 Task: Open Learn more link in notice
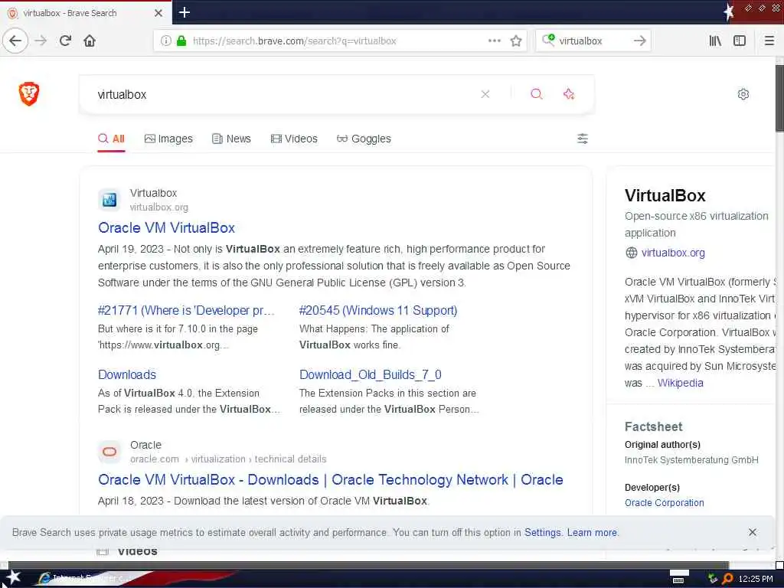click(x=592, y=533)
